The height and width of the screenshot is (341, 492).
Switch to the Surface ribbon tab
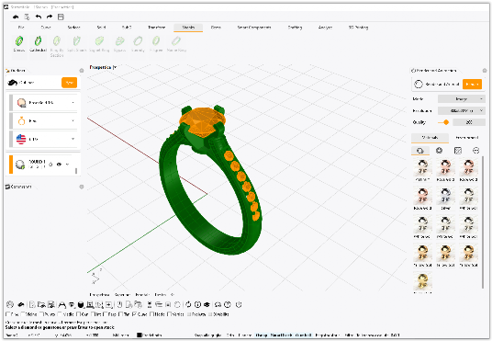73,28
